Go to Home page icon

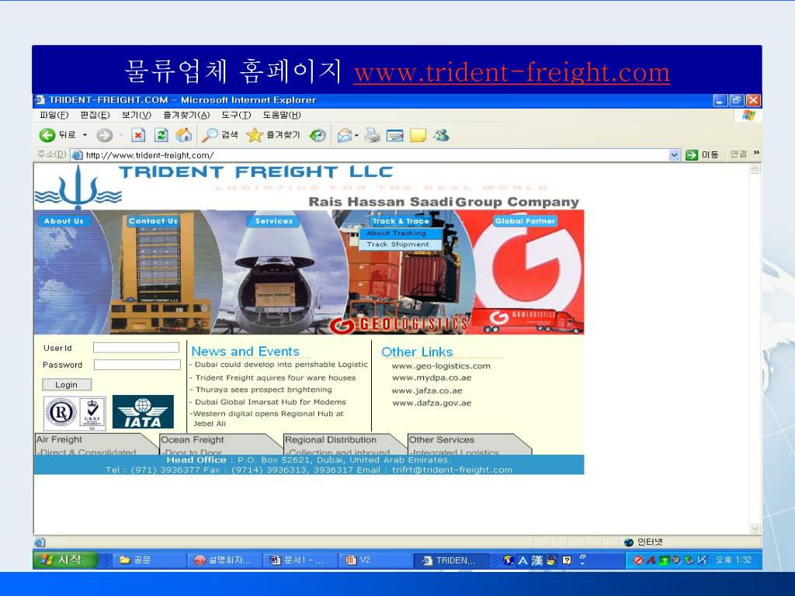pos(183,135)
